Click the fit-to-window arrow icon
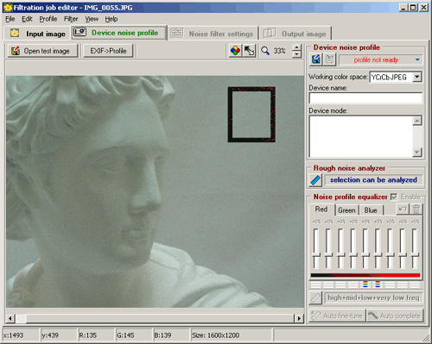Viewport: 432px width, 344px height. pos(249,51)
